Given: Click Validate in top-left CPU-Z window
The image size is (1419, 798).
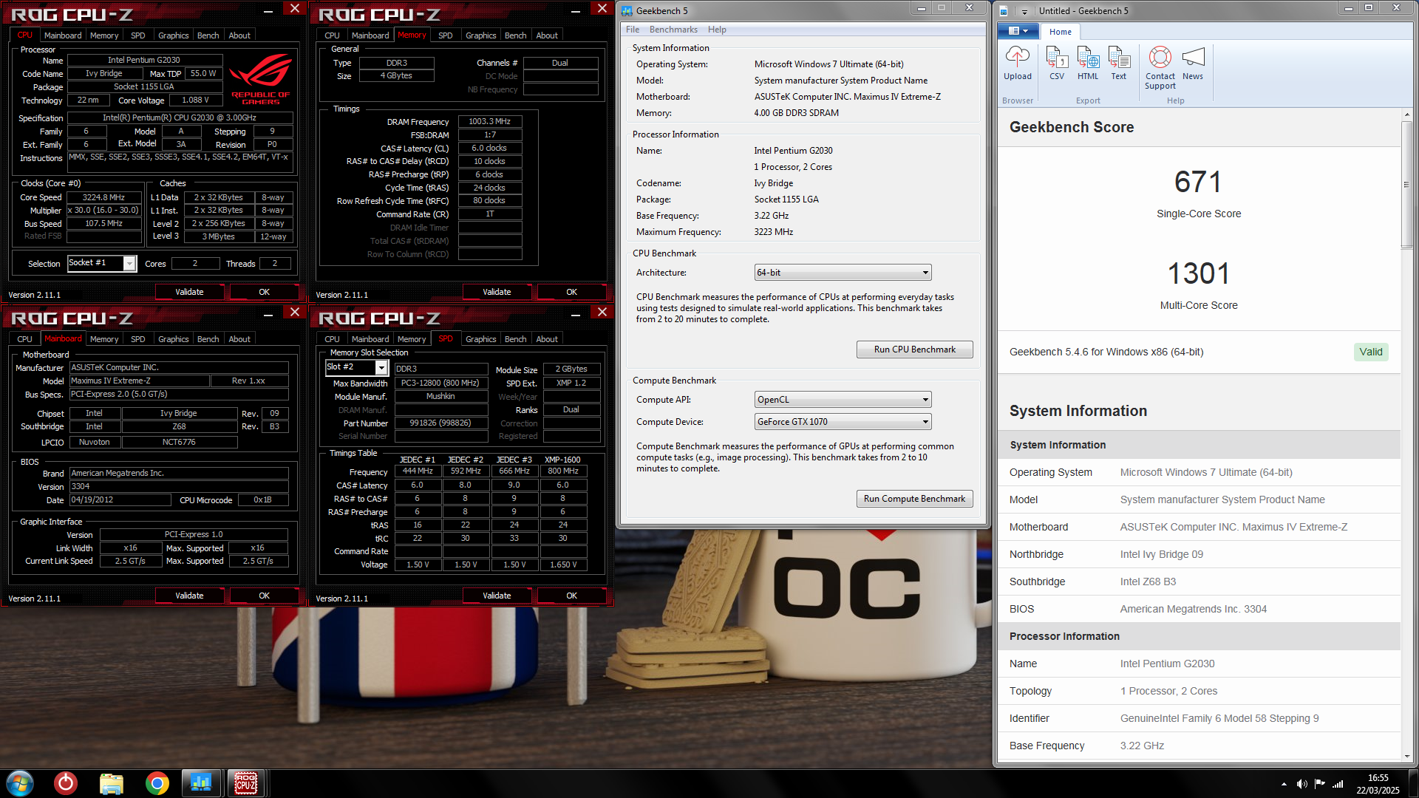Looking at the screenshot, I should pyautogui.click(x=189, y=292).
